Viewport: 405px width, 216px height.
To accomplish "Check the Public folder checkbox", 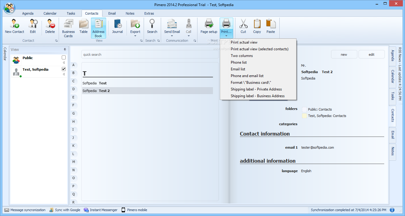I will click(64, 57).
